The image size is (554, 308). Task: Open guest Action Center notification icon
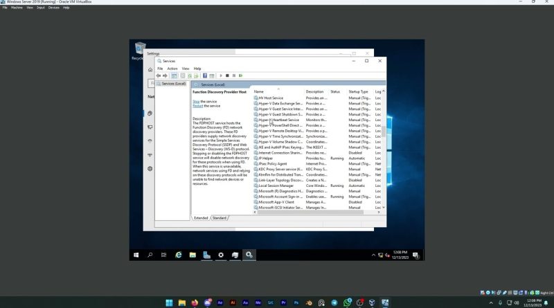pyautogui.click(x=416, y=255)
